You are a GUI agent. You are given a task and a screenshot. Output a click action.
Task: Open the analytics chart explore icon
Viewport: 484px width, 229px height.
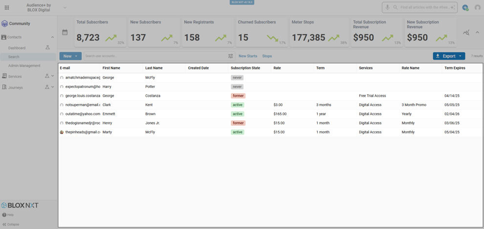pyautogui.click(x=466, y=33)
